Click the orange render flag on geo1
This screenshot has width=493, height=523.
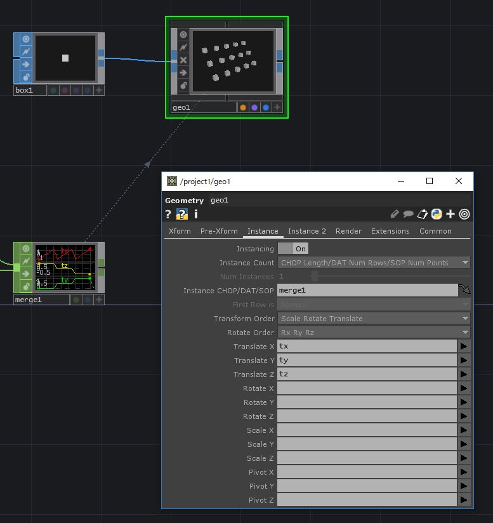point(243,107)
